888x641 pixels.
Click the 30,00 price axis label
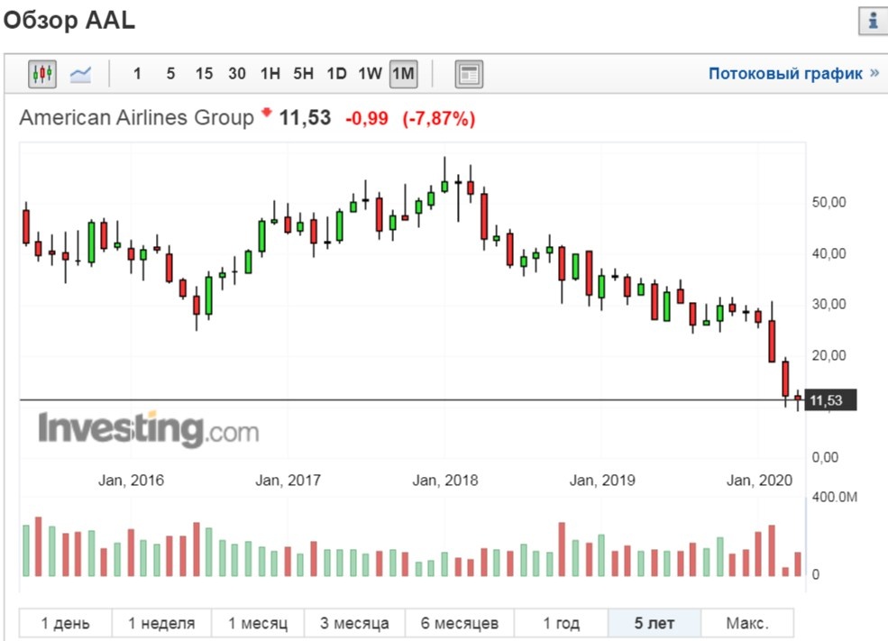(828, 304)
